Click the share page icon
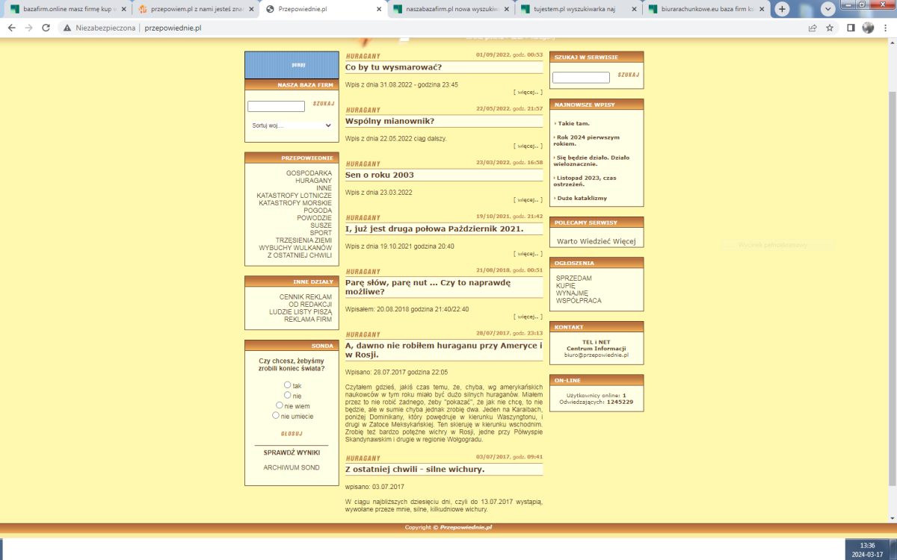 pos(813,28)
